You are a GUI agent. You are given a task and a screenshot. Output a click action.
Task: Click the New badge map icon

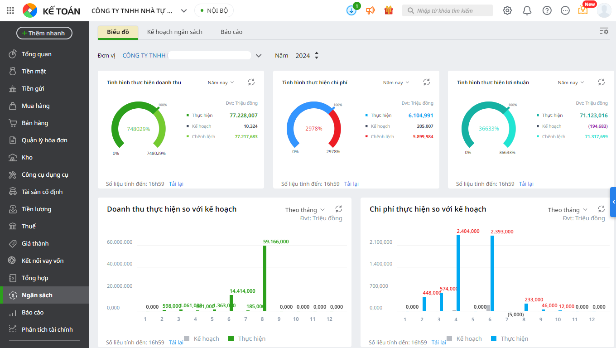(583, 10)
